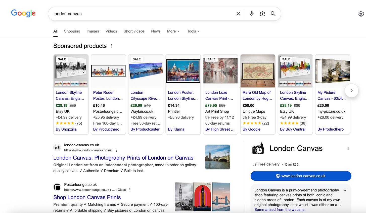Open the three-dot menu for london-canvas.co.uk result
Viewport: 366px width, 213px height.
pyautogui.click(x=116, y=150)
